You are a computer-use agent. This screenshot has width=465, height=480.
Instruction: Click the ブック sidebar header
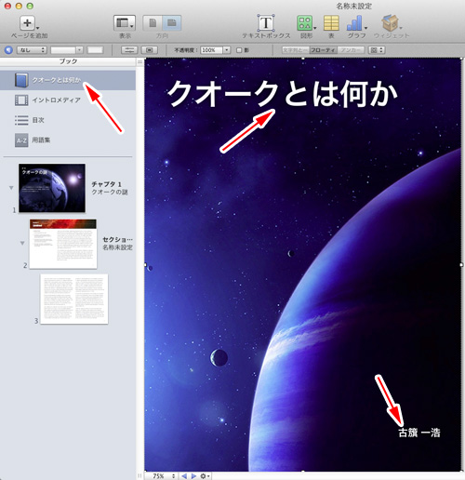tap(68, 61)
